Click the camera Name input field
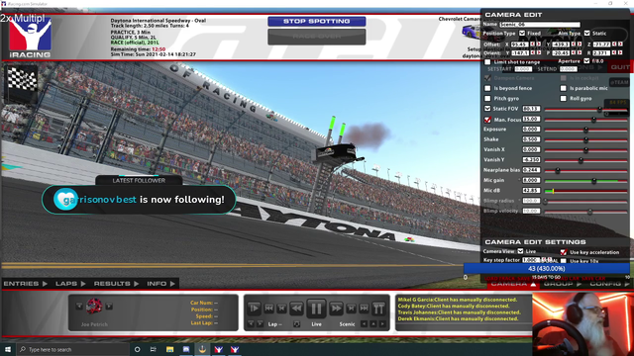Screen dimensions: 634x356 click(x=539, y=24)
